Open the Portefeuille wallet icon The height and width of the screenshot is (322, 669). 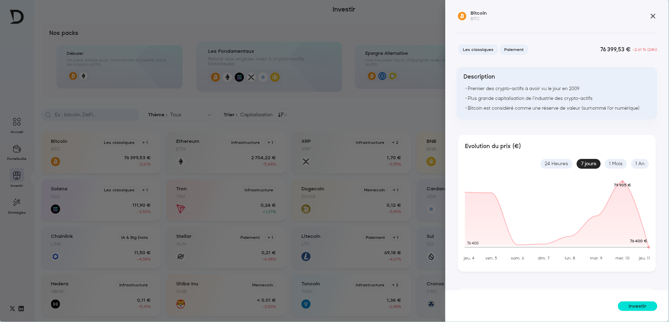17,149
